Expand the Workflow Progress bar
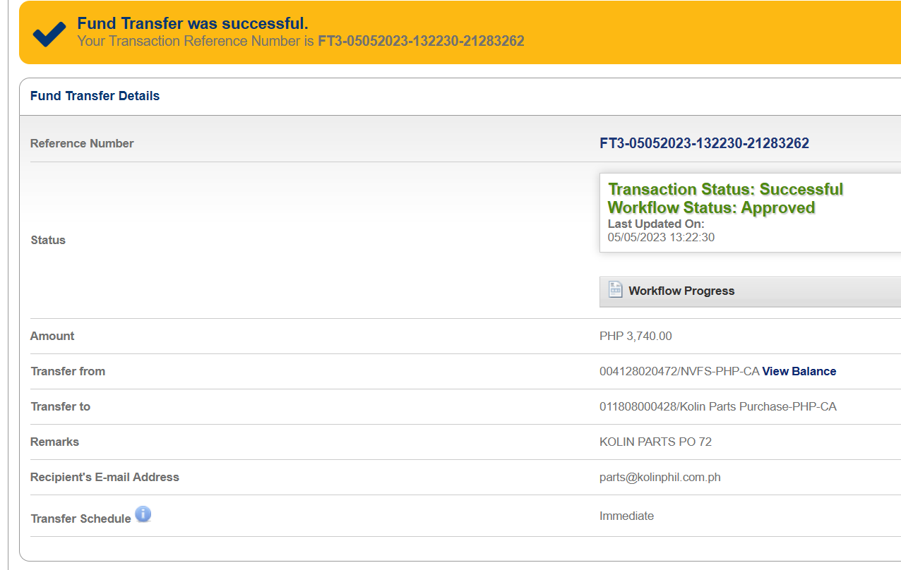This screenshot has height=570, width=901. (748, 291)
